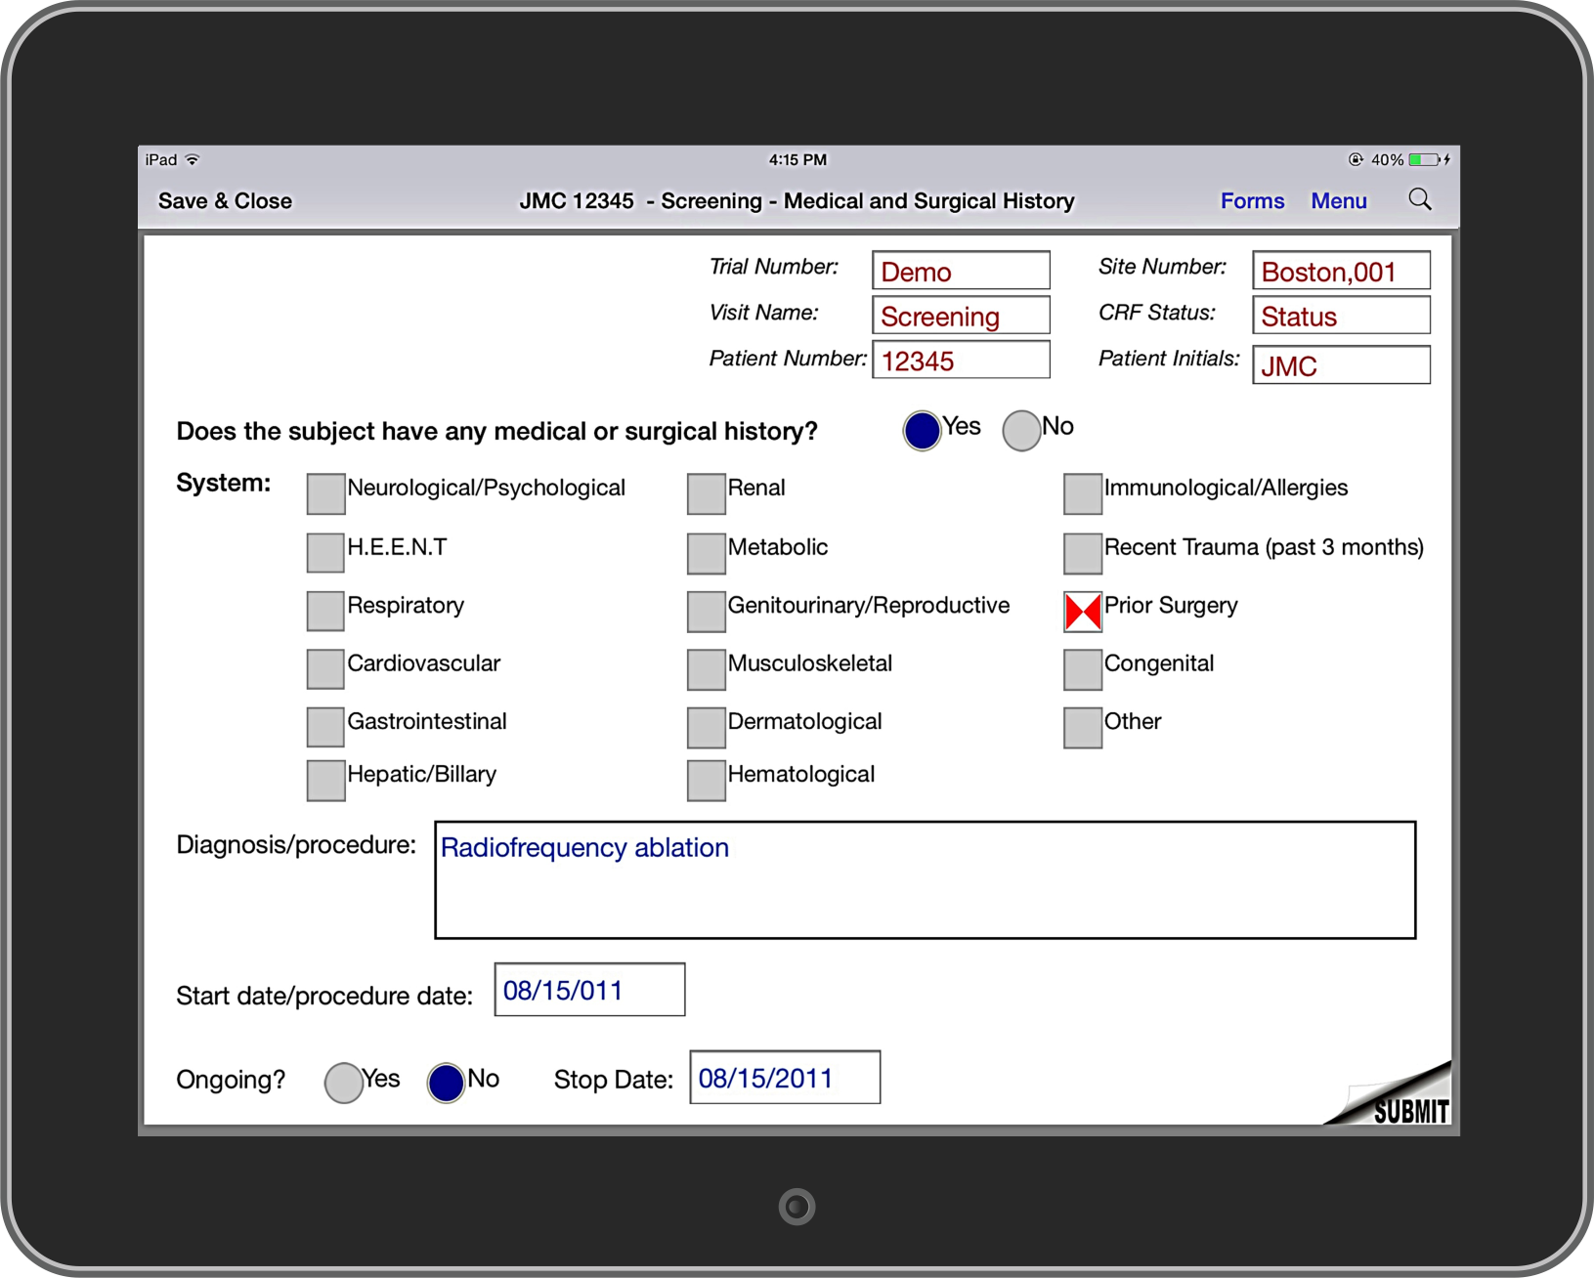The width and height of the screenshot is (1594, 1278).
Task: Check the Recent Trauma box
Action: pyautogui.click(x=1082, y=552)
